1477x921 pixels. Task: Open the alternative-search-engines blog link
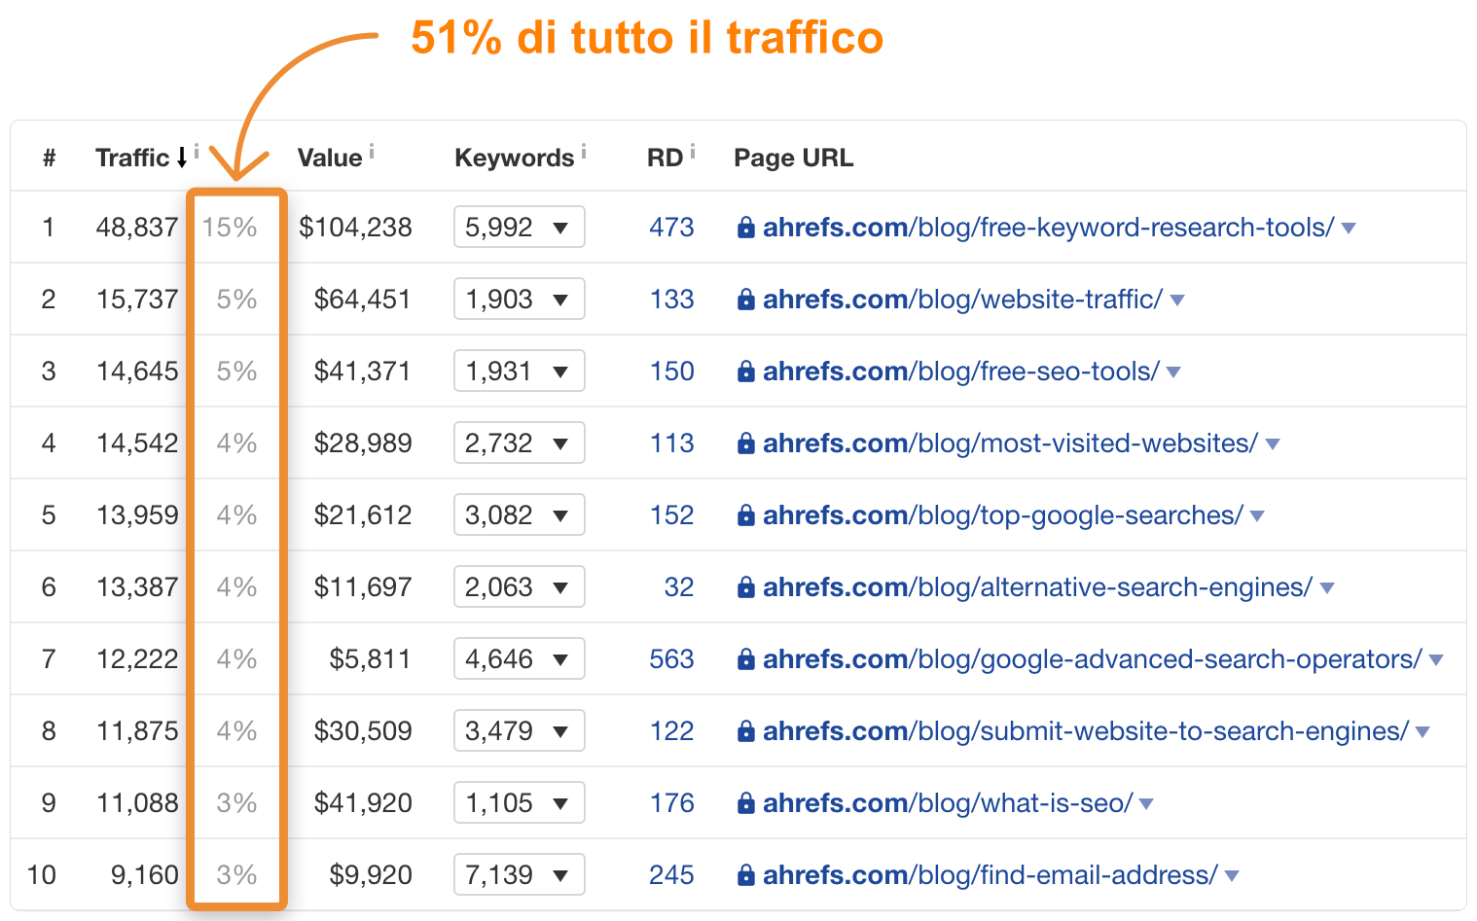click(1038, 587)
